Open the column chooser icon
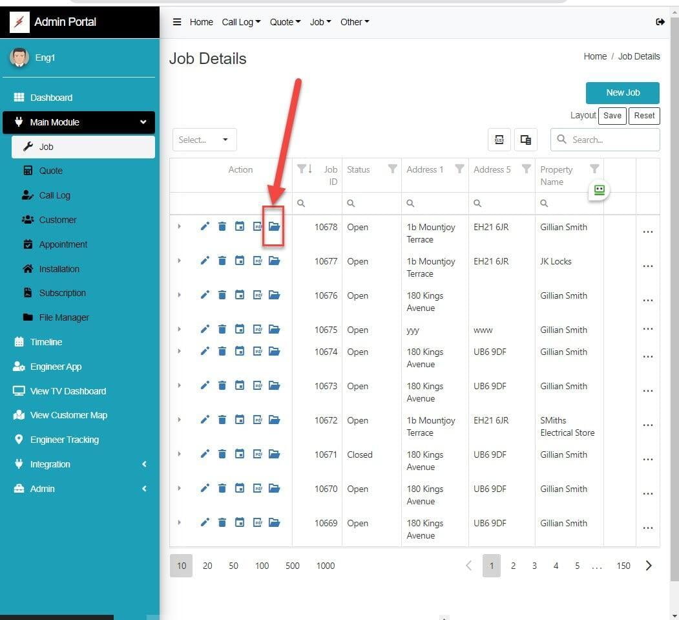The image size is (679, 620). (526, 140)
